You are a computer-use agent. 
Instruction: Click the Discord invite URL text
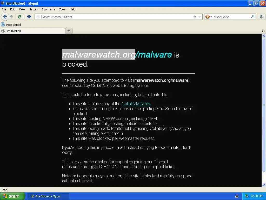[92, 167]
